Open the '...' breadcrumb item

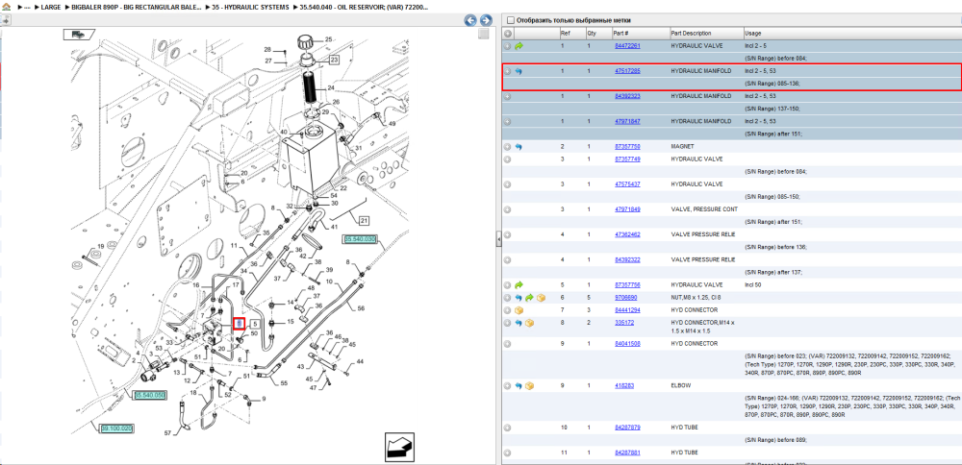(25, 7)
